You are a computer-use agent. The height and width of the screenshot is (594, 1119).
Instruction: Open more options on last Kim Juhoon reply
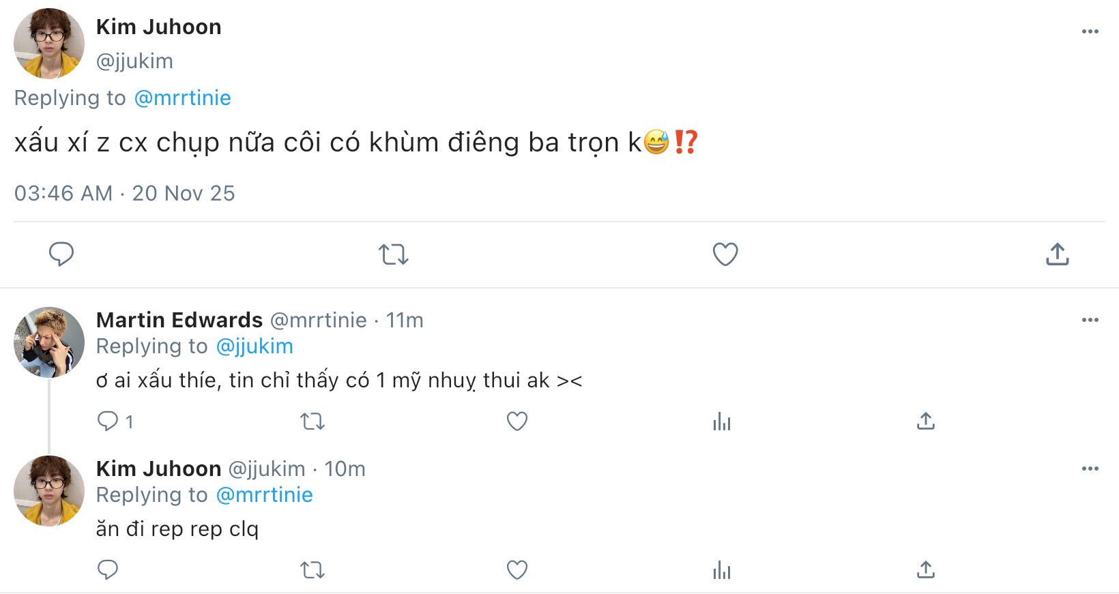[x=1090, y=469]
